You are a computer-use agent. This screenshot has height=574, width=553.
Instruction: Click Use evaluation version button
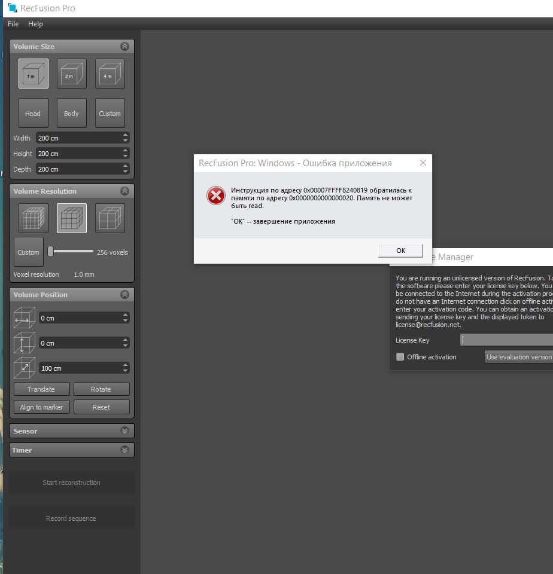519,357
